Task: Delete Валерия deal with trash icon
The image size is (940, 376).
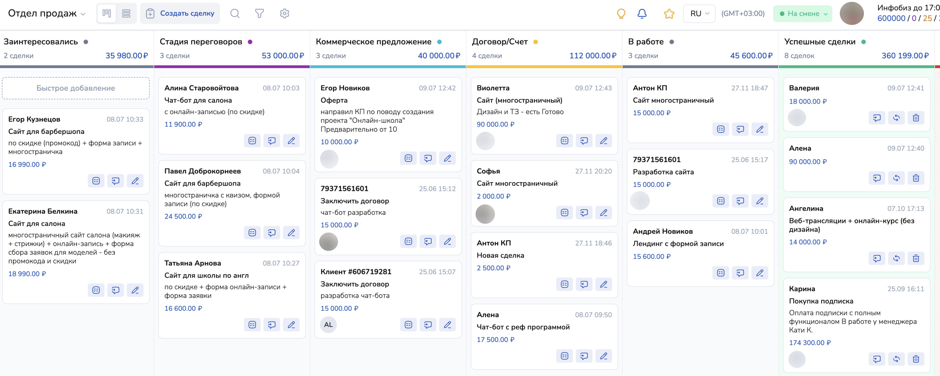Action: point(916,118)
